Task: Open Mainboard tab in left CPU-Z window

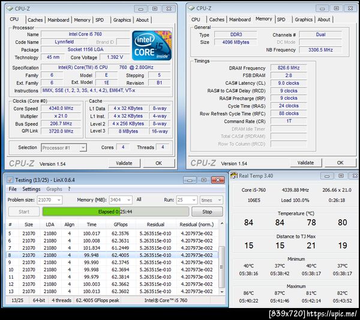Action: [58, 20]
